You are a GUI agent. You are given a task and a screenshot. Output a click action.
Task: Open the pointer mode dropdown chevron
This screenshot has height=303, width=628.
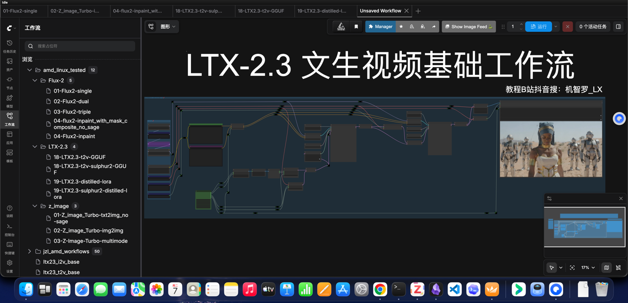(561, 268)
